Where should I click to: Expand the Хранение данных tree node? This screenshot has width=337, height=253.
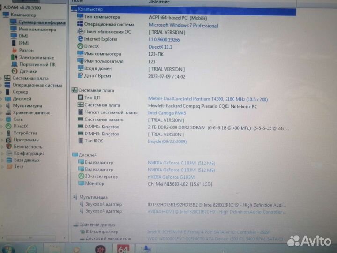[x=2, y=113]
